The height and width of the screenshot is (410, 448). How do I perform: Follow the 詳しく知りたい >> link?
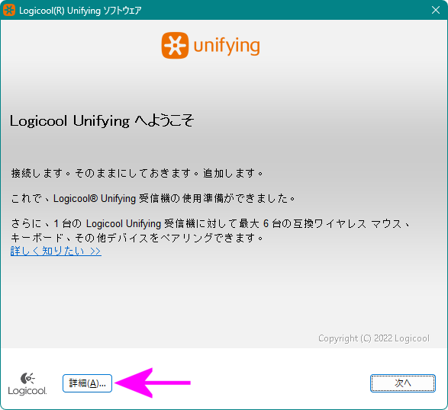[56, 251]
